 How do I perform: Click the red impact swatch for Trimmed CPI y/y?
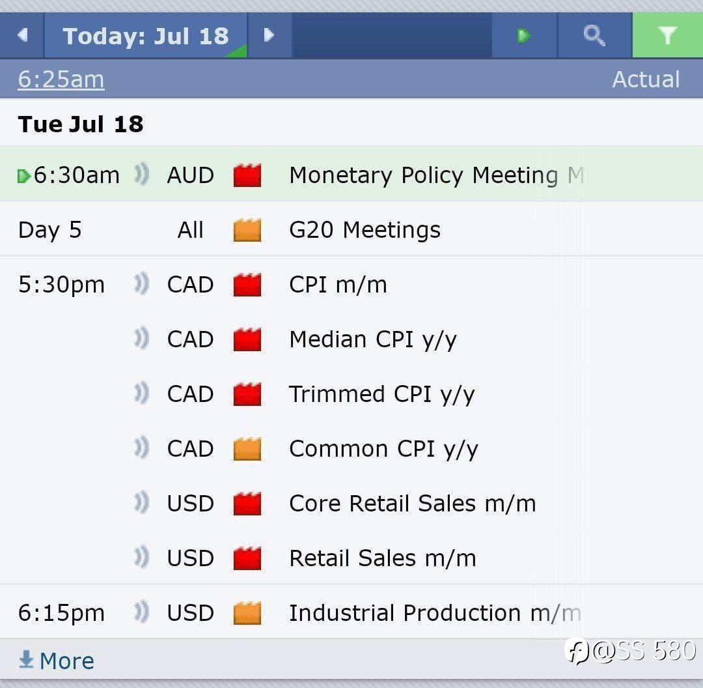point(247,394)
